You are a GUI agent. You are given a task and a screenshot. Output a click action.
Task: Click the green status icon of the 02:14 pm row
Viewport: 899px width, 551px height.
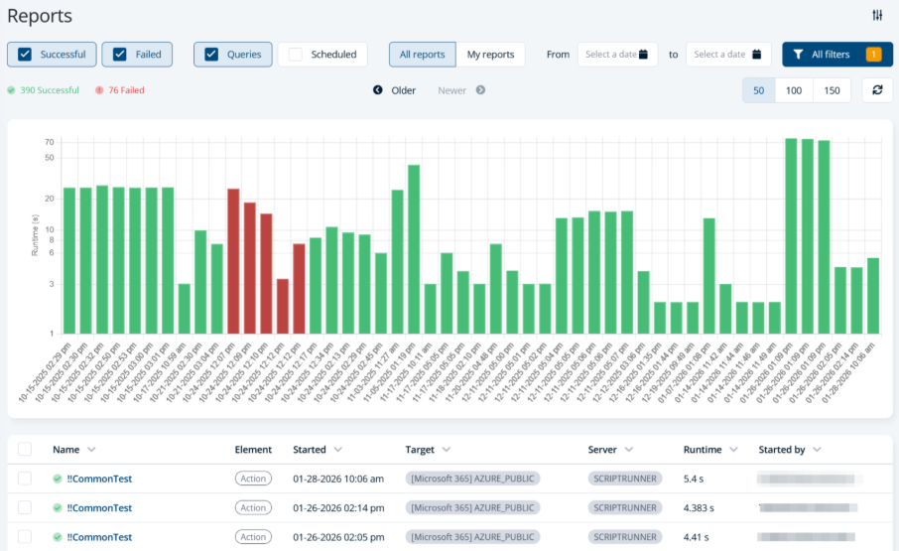[x=58, y=508]
